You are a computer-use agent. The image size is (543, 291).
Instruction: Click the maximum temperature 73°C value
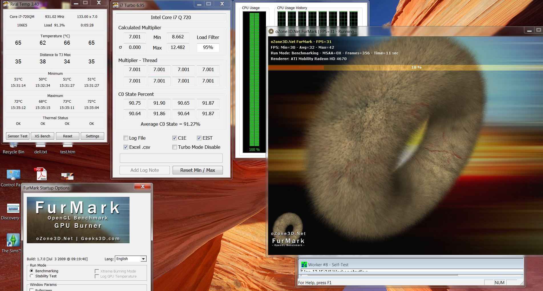[67, 102]
